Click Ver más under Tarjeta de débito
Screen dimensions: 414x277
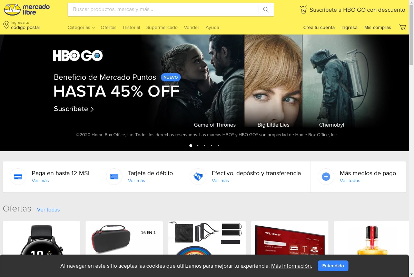click(137, 181)
